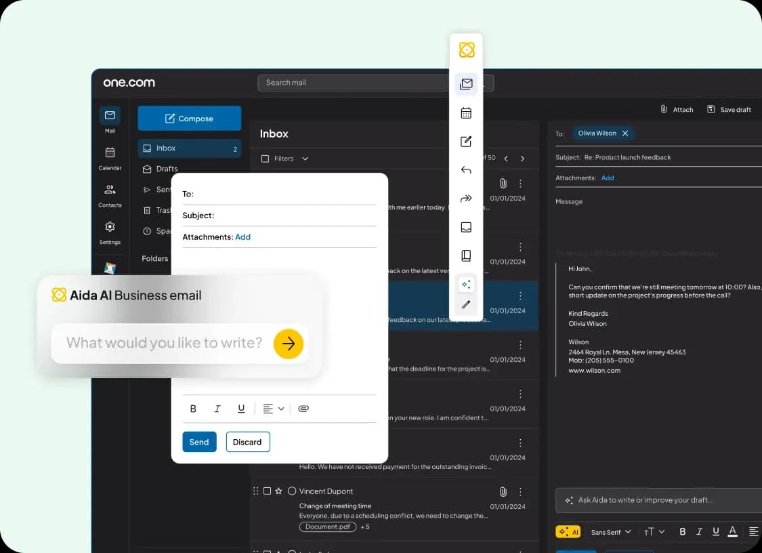Viewport: 762px width, 553px height.
Task: Open the text alignment dropdown in compose popup
Action: coord(273,409)
